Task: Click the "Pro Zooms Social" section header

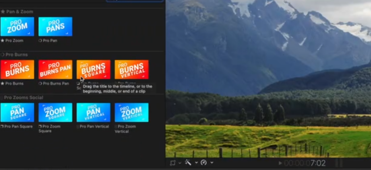Action: click(x=23, y=97)
